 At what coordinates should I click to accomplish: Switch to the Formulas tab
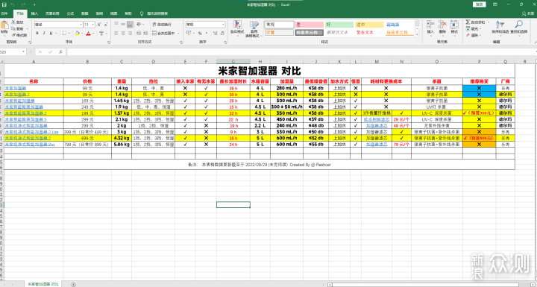[x=70, y=13]
